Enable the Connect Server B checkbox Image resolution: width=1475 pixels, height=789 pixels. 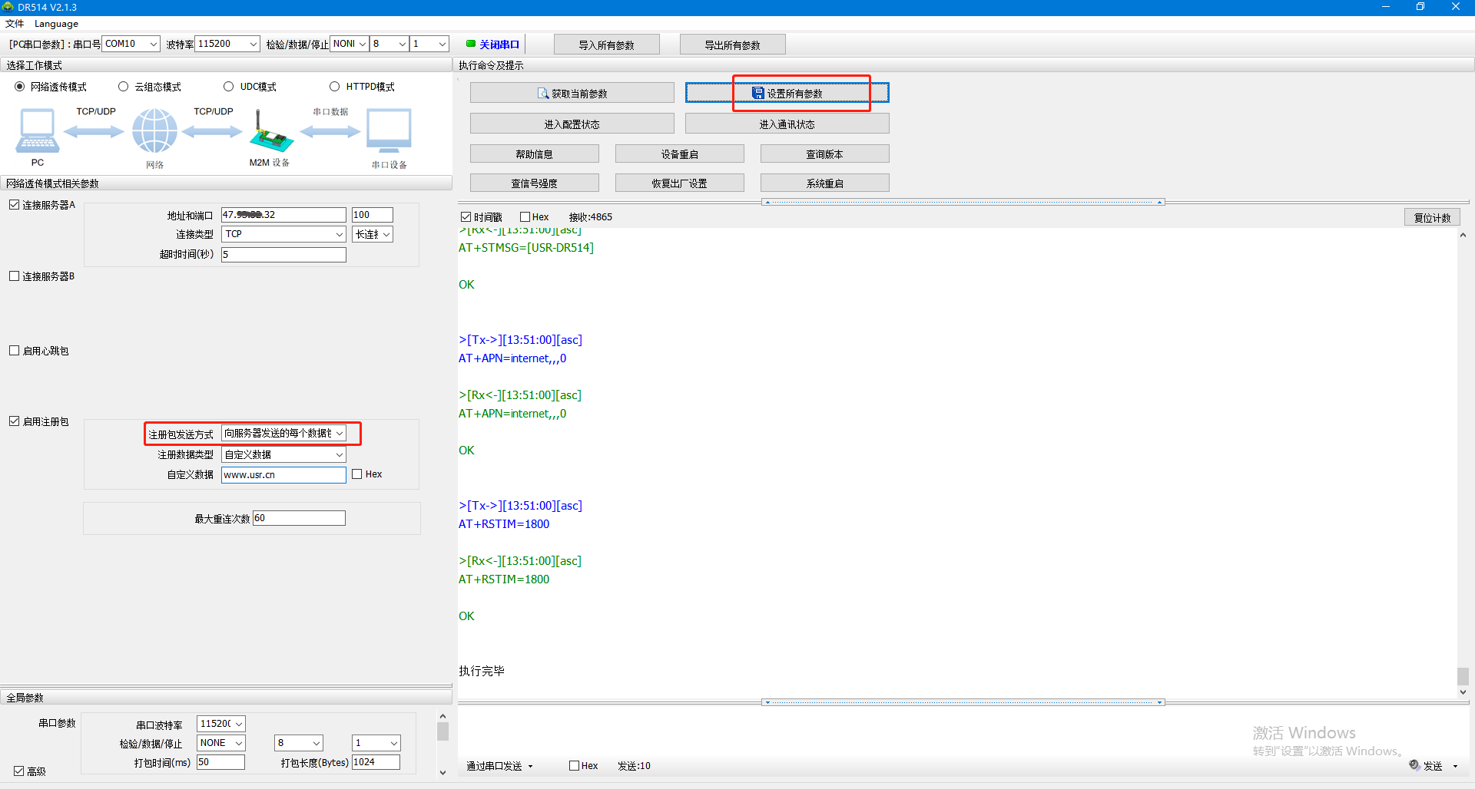(14, 276)
